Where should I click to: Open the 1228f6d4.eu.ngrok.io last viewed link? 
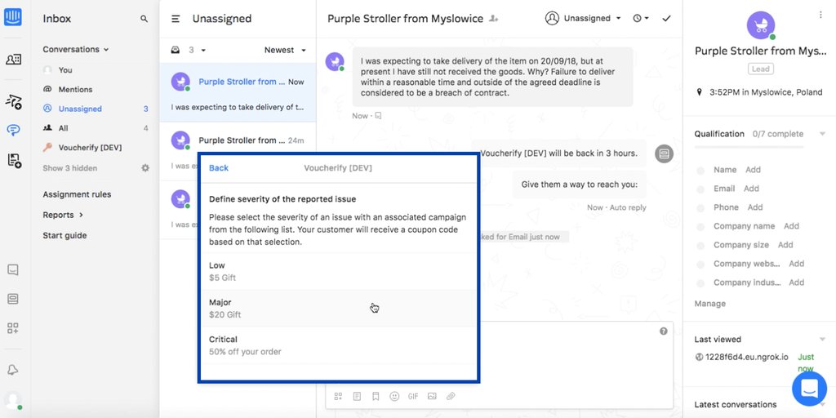[746, 357]
